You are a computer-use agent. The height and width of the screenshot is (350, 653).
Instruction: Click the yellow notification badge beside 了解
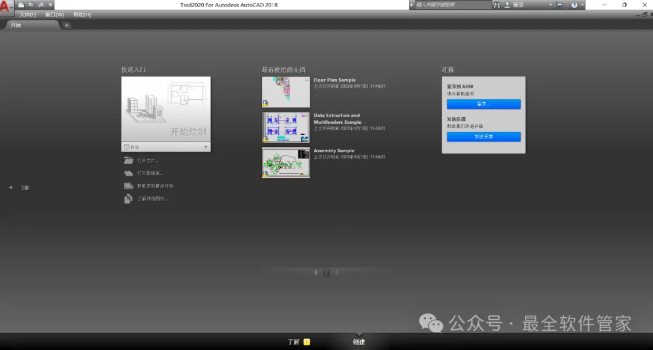click(x=307, y=342)
